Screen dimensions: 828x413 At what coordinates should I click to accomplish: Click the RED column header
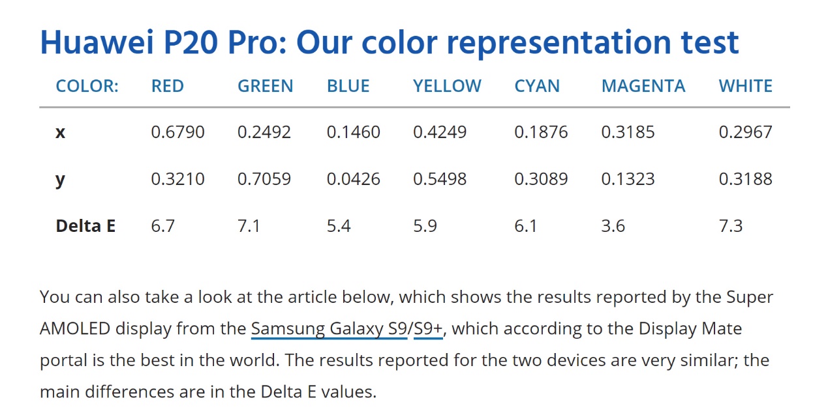point(168,86)
